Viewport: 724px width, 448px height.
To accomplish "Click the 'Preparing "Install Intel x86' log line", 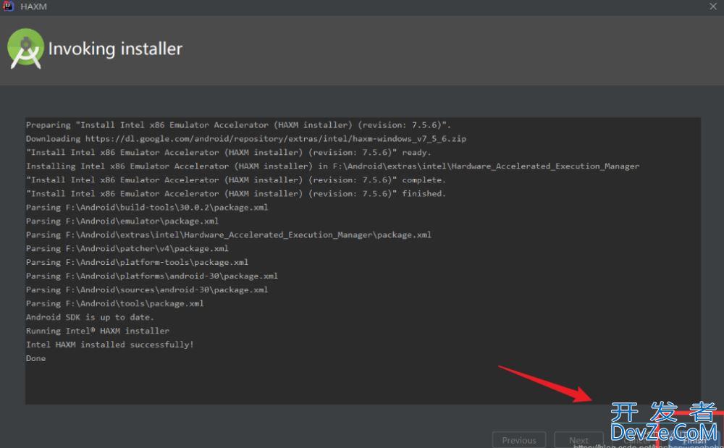I will point(238,125).
